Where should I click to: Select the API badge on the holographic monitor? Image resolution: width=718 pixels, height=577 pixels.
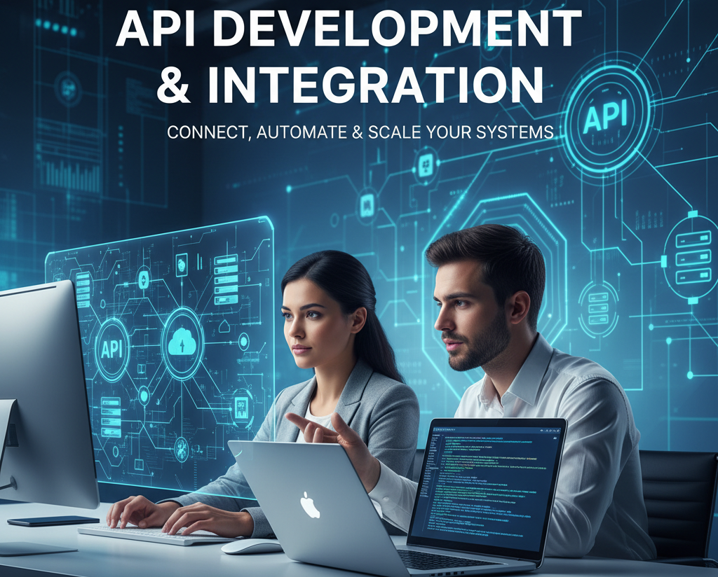tap(112, 348)
